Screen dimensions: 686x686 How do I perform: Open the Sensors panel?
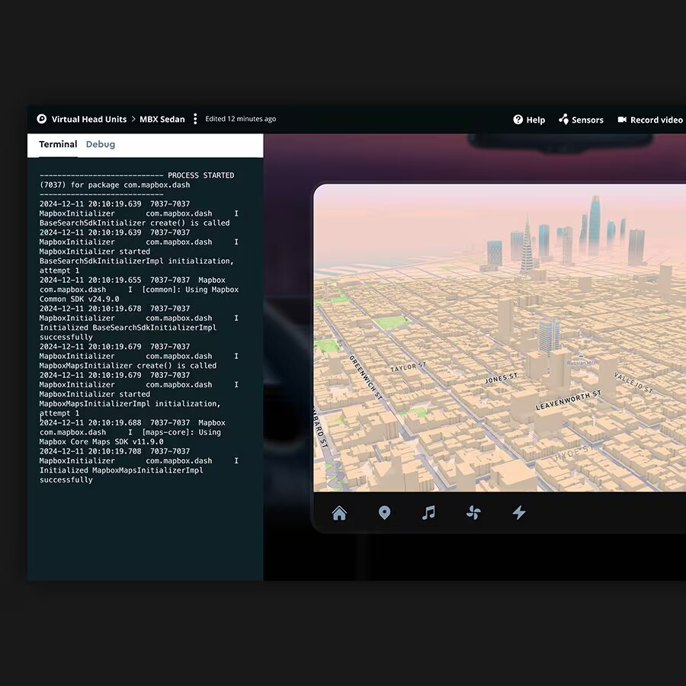coord(582,120)
